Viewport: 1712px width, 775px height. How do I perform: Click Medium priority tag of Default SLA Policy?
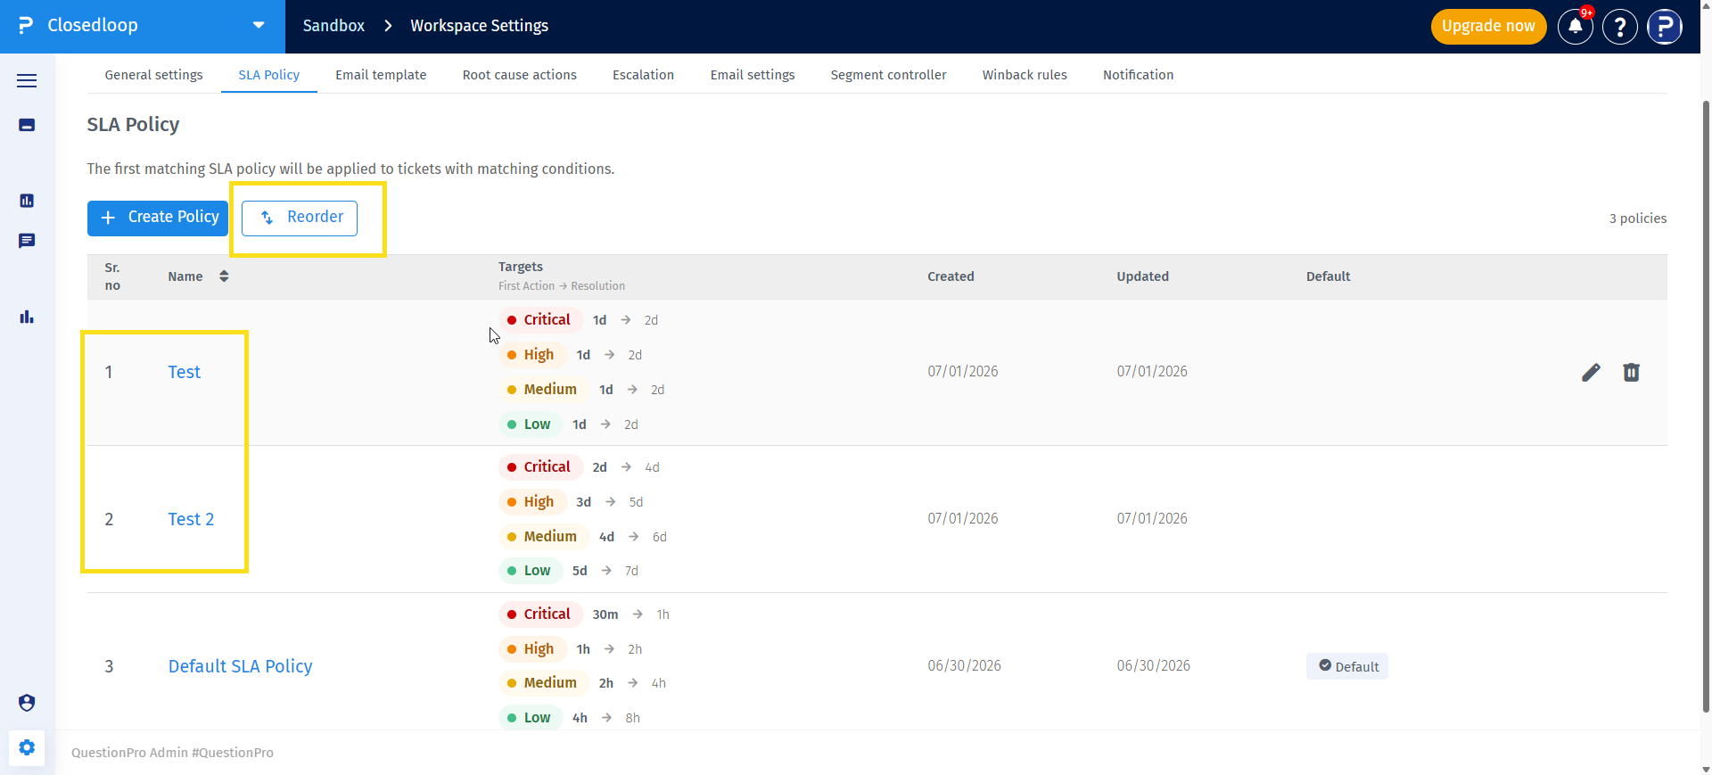point(544,683)
